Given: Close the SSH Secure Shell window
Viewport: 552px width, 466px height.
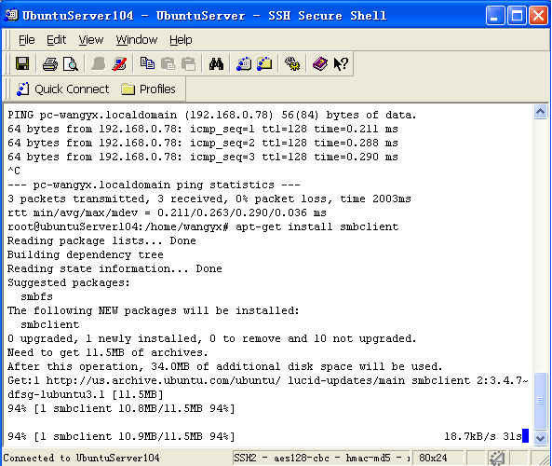Looking at the screenshot, I should coord(539,16).
